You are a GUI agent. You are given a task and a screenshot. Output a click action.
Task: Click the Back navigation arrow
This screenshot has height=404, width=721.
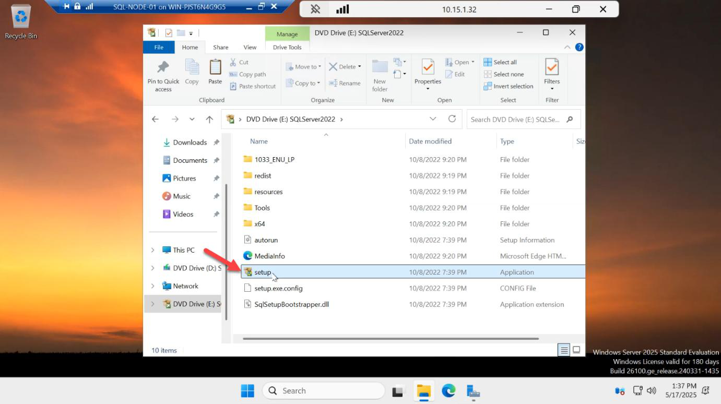point(155,119)
